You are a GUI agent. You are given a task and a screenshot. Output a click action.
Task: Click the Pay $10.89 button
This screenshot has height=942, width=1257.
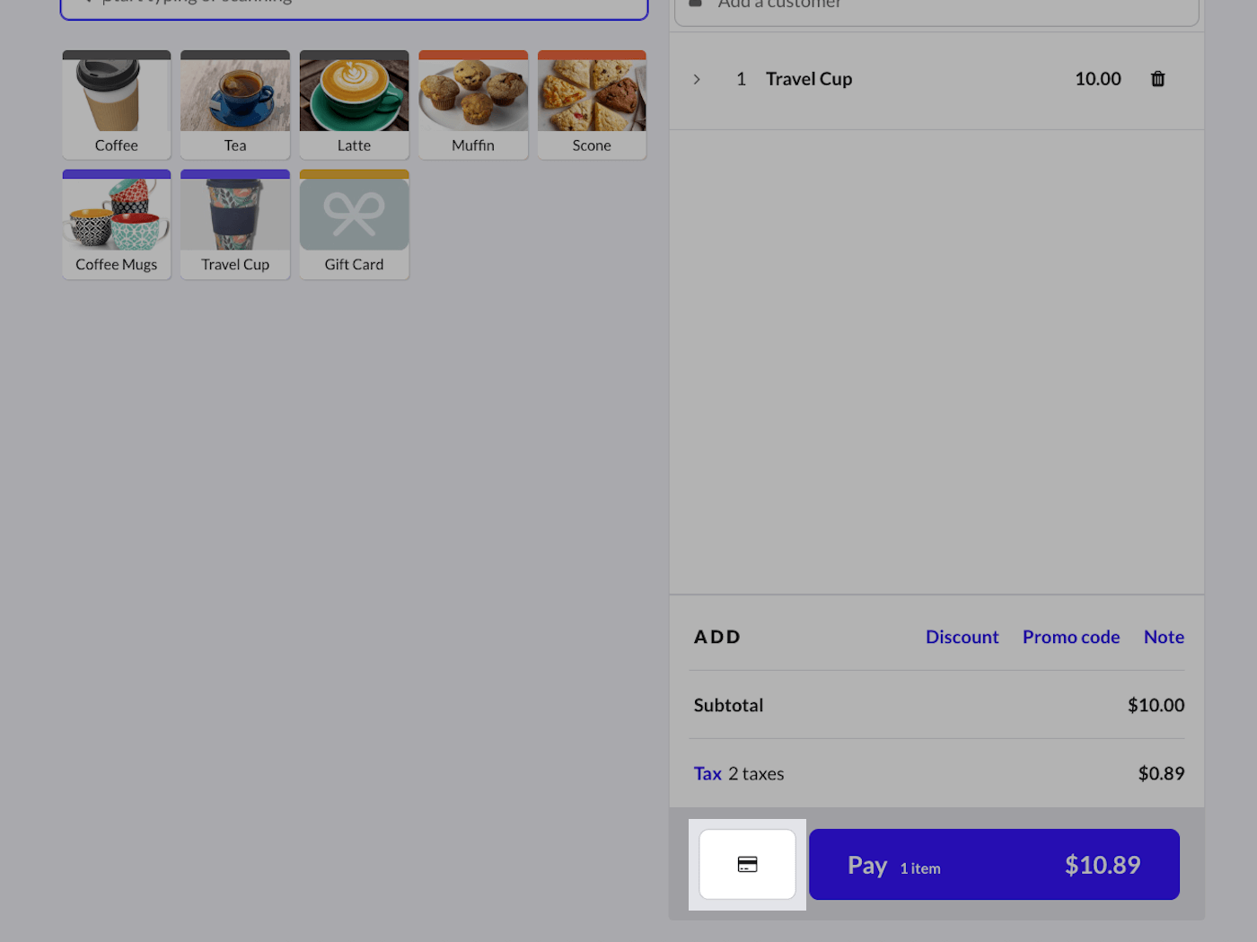[994, 864]
